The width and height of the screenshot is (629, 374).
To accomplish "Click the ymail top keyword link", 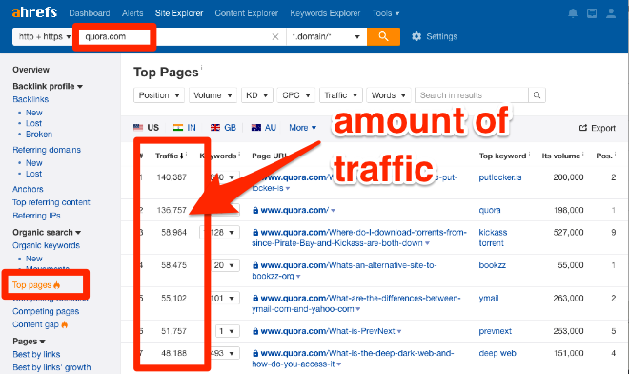I will pyautogui.click(x=489, y=299).
